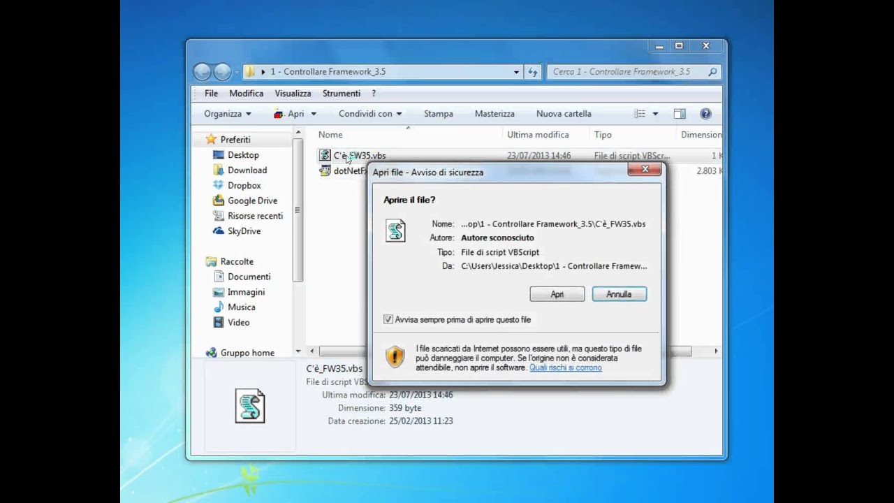Select Immagini library
Image resolution: width=894 pixels, height=503 pixels.
pyautogui.click(x=246, y=293)
